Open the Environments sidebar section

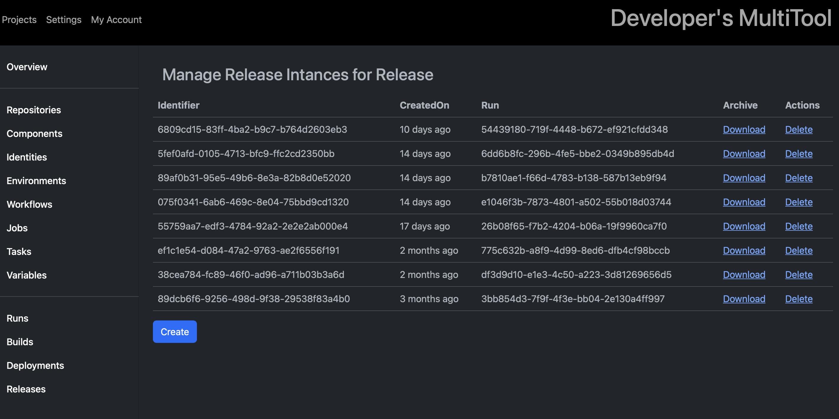click(x=36, y=180)
